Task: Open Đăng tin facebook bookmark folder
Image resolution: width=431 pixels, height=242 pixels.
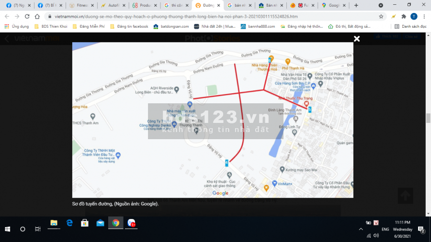Action: click(x=129, y=26)
